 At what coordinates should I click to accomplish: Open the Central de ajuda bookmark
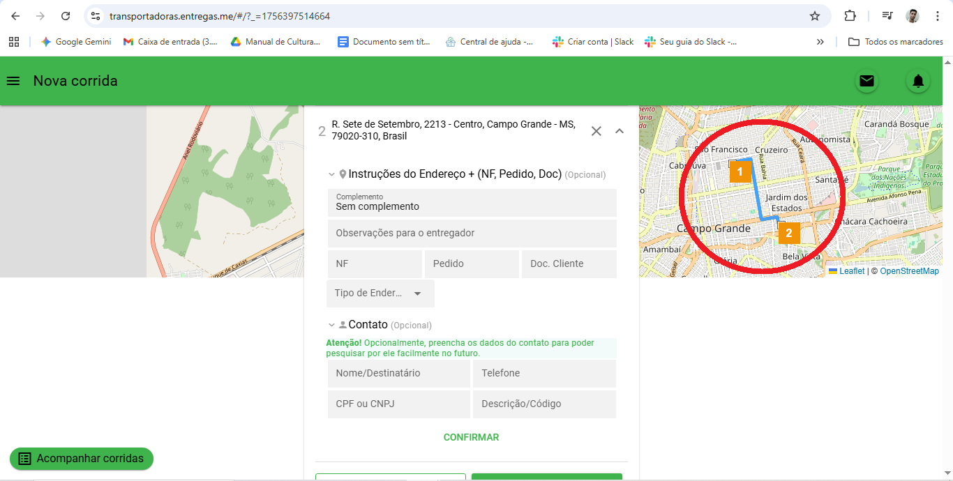(490, 42)
